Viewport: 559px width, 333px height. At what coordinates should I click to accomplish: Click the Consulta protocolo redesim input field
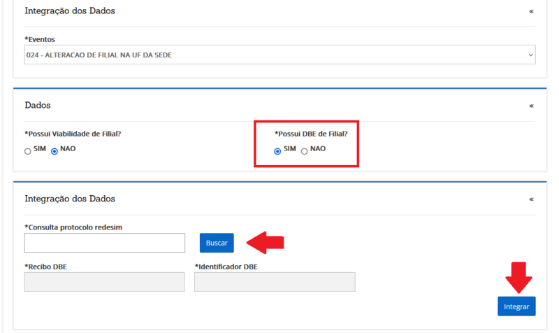point(105,243)
